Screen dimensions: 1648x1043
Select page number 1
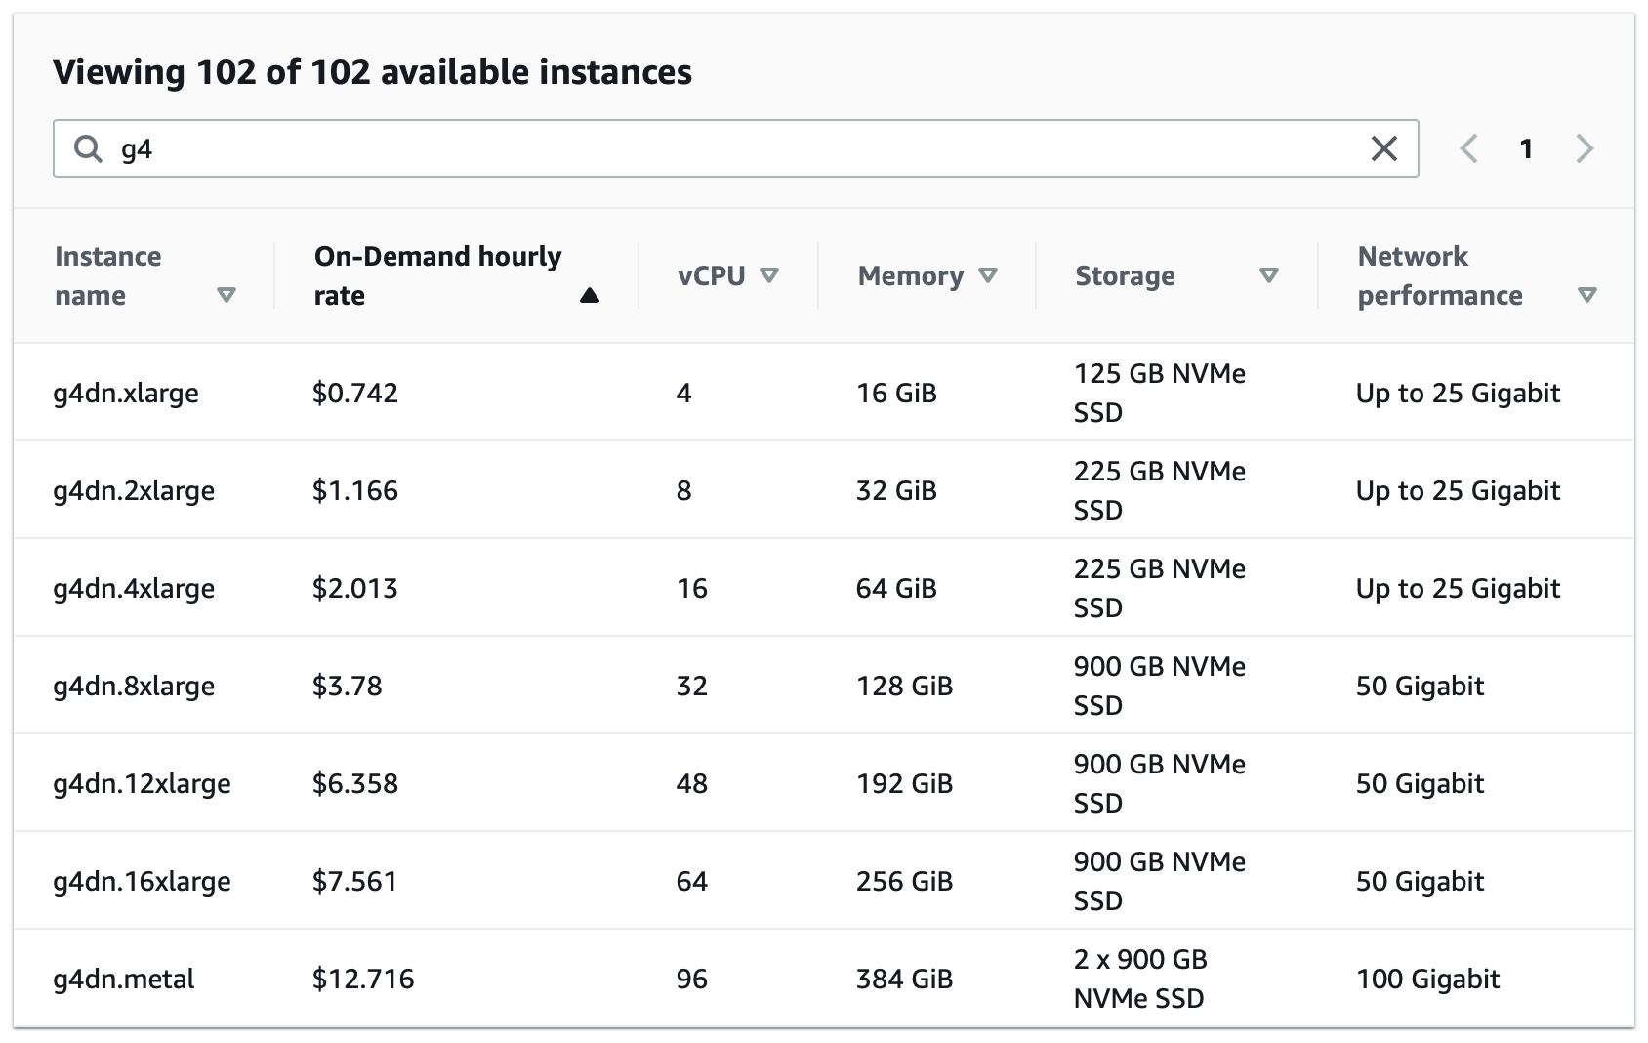click(1526, 148)
